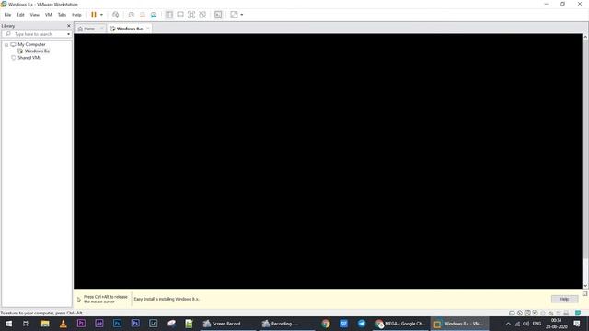
Task: Click the volume icon in system tray
Action: coord(525,324)
